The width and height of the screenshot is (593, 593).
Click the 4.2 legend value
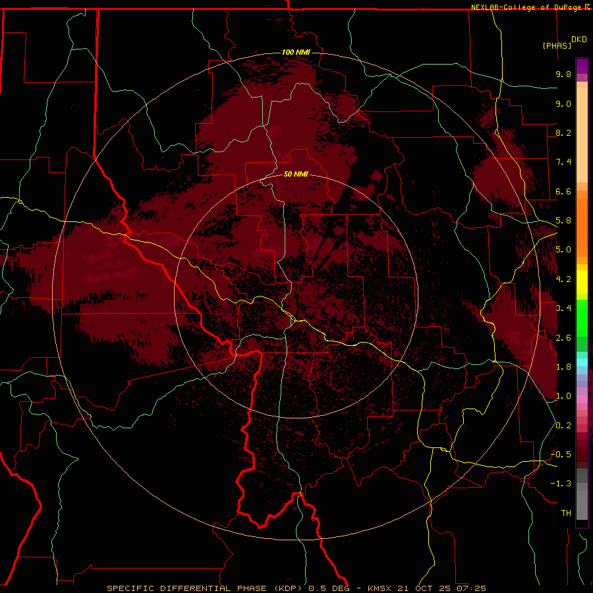[563, 279]
